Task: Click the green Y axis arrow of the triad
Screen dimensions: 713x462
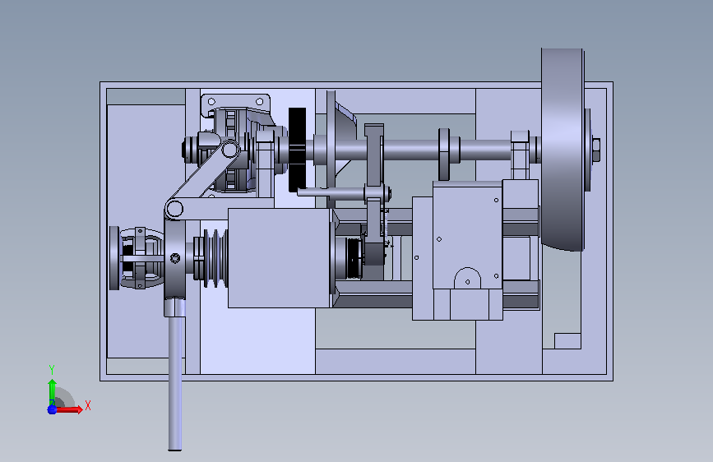Action: [x=52, y=391]
